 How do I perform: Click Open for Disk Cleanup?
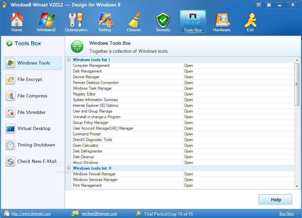click(188, 157)
